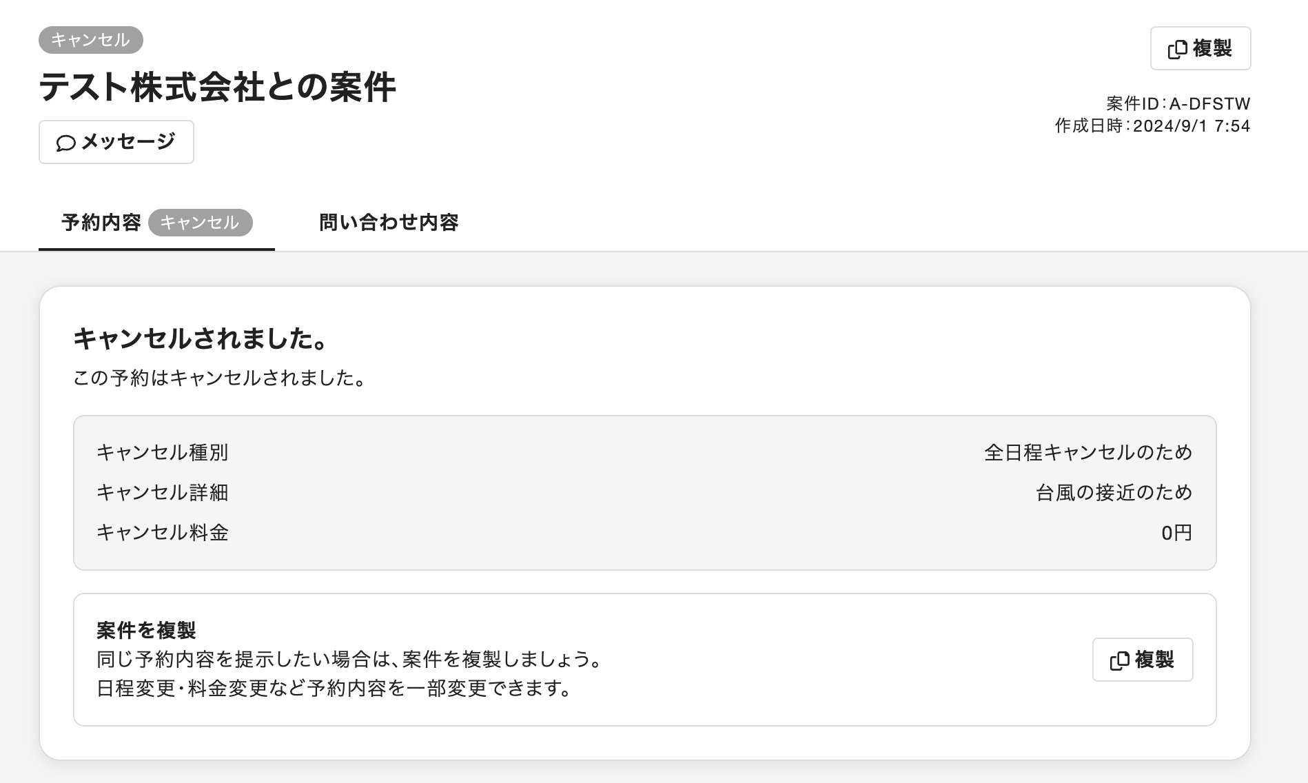
Task: Click the キャンセルされました。 heading
Action: pyautogui.click(x=200, y=338)
